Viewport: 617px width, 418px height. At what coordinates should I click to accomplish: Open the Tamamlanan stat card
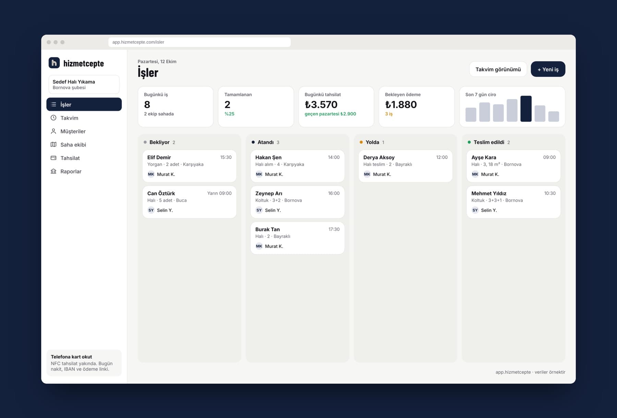pos(256,107)
